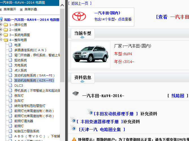Click the sidebar vertical scrollbar thumb

click(x=62, y=46)
